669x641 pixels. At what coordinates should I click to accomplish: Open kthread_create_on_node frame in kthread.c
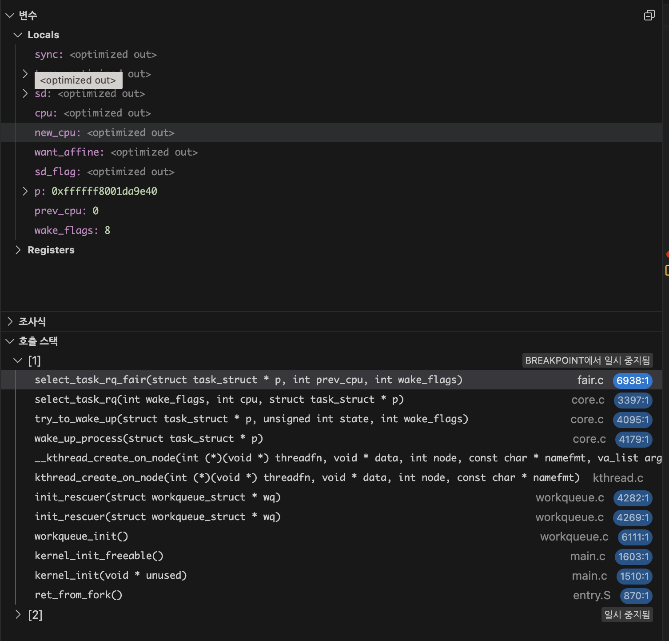click(331, 477)
